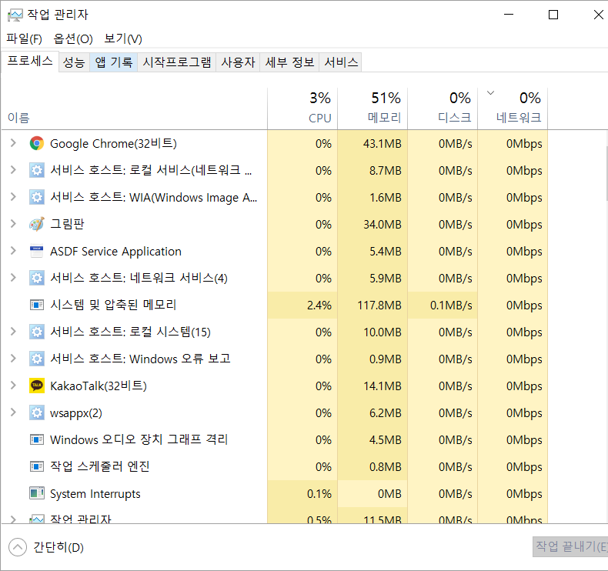Expand 서비스 호스트: WIA row
The width and height of the screenshot is (608, 571).
coord(13,197)
